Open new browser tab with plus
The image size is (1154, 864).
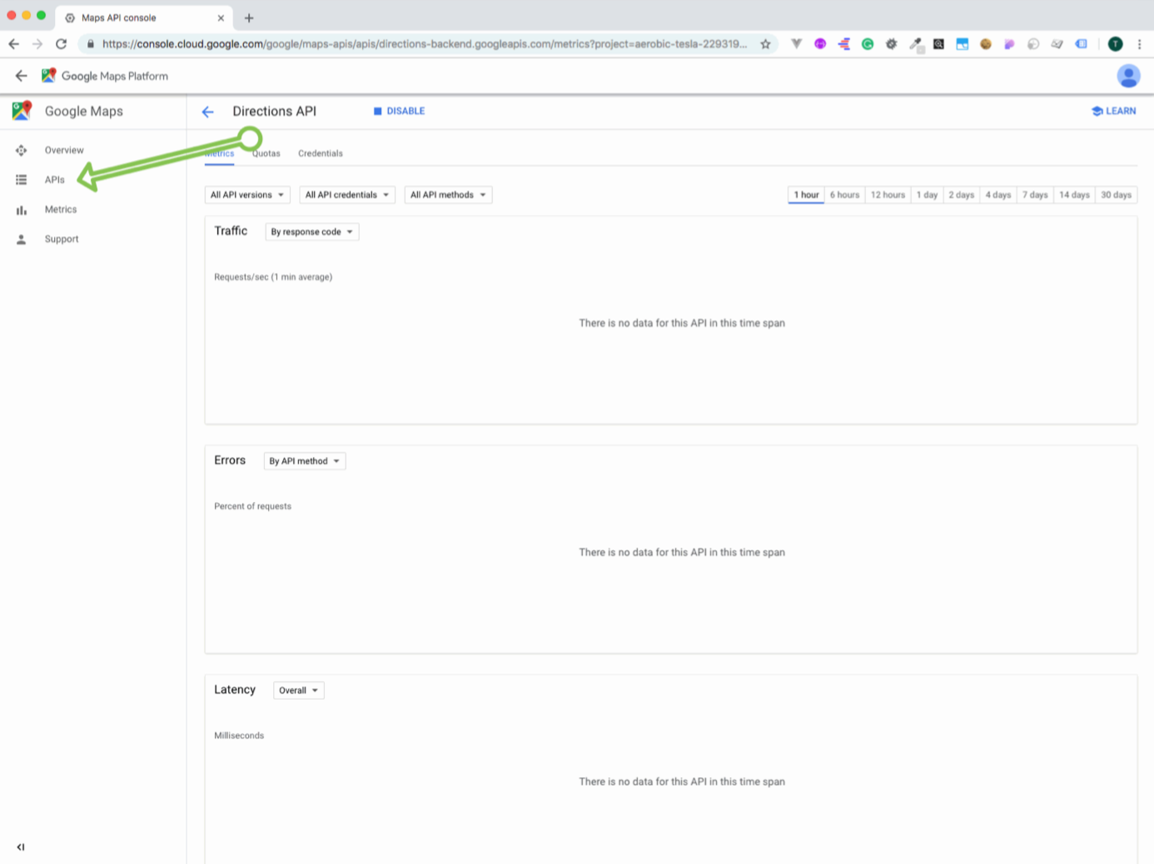[249, 17]
